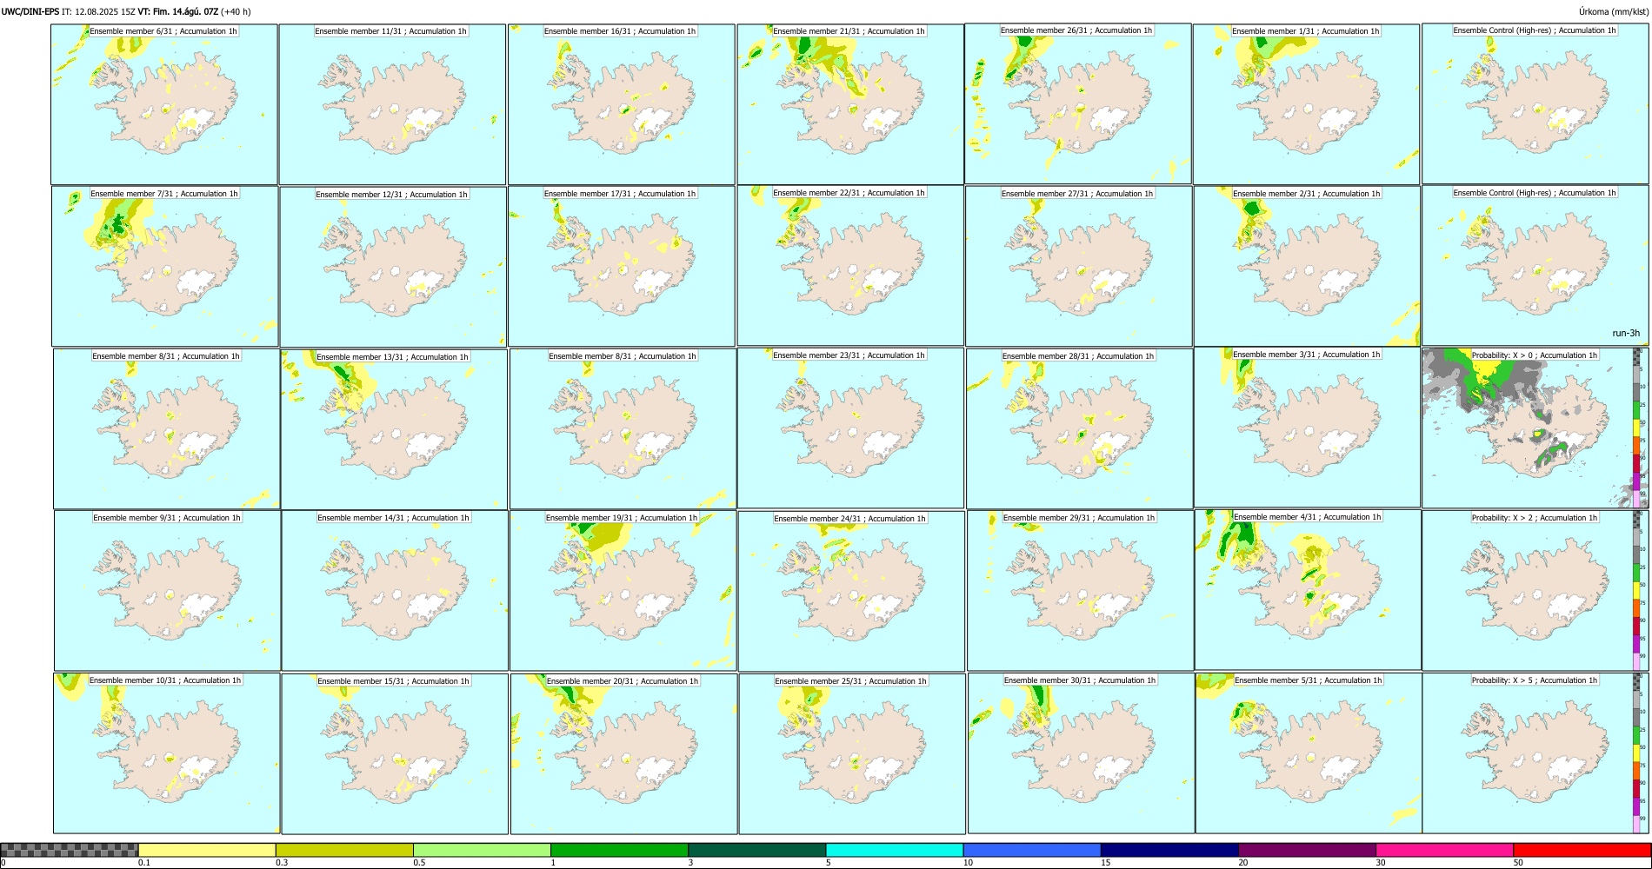Viewport: 1652px width, 869px height.
Task: Select the Ensemble member 14/31 panel
Action: (x=395, y=590)
